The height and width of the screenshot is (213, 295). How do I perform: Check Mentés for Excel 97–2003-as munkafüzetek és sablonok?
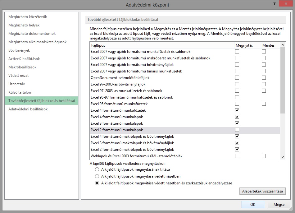coord(264,90)
